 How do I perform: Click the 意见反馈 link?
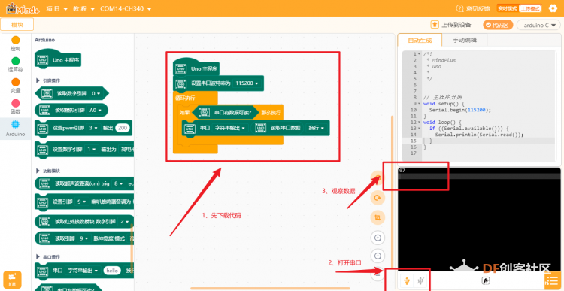pos(478,8)
